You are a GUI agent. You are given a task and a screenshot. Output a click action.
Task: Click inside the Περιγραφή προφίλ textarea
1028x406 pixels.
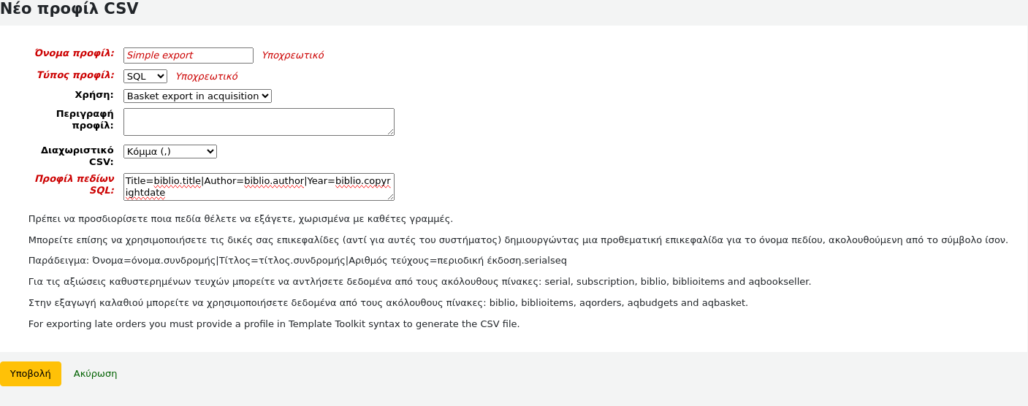pos(258,121)
